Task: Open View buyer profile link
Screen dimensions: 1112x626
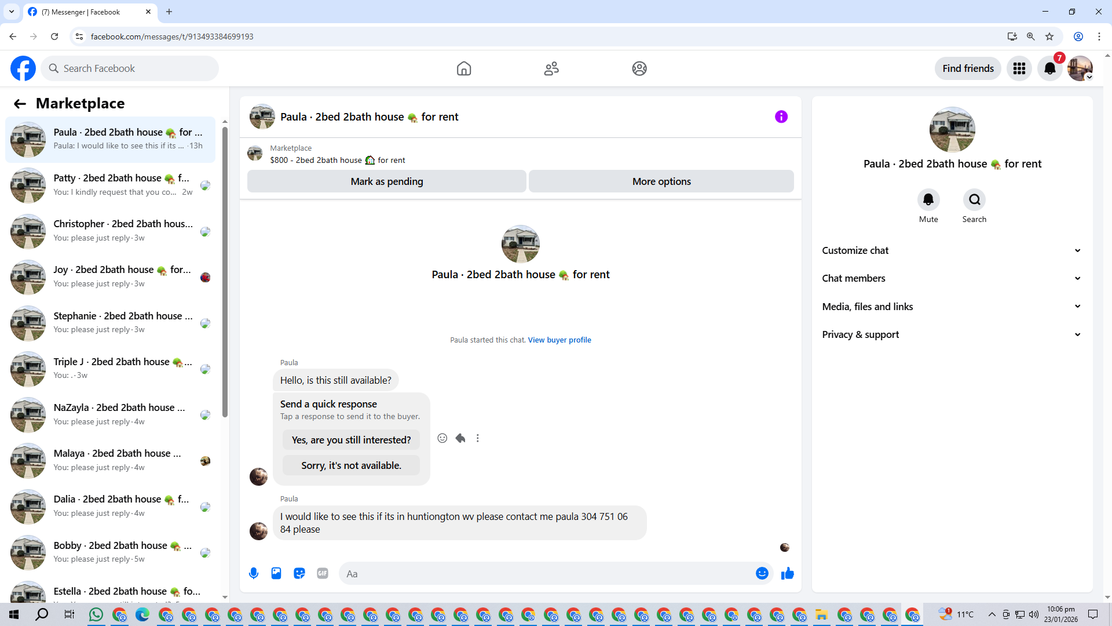Action: click(x=559, y=340)
